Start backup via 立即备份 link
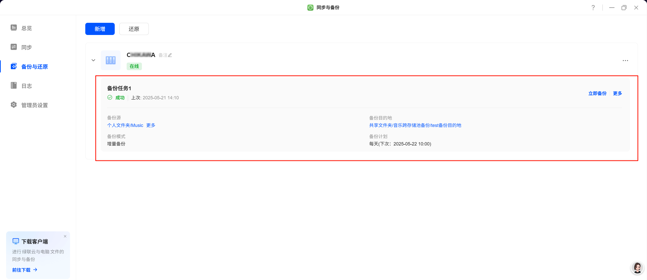 tap(597, 94)
